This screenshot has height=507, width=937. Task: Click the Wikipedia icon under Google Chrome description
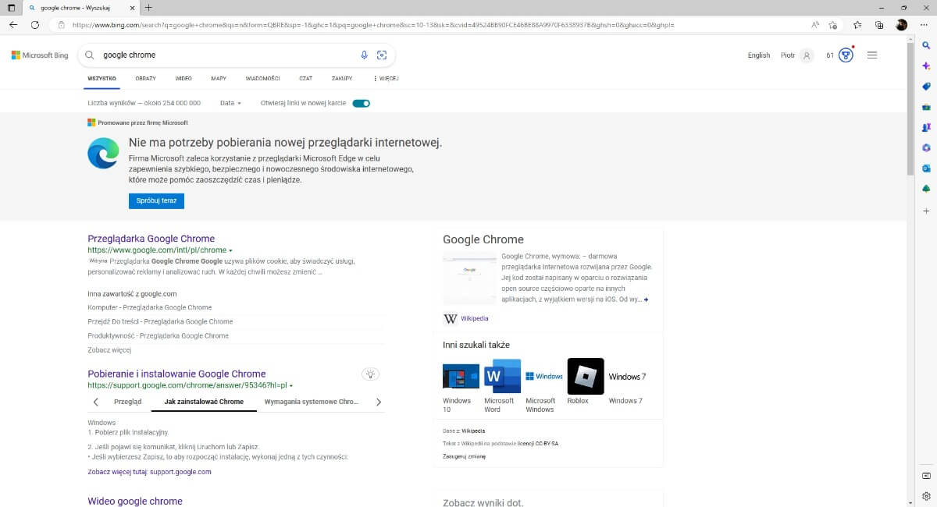[451, 318]
